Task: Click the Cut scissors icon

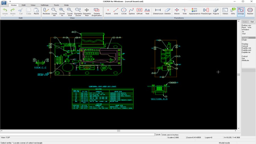Action: point(20,11)
